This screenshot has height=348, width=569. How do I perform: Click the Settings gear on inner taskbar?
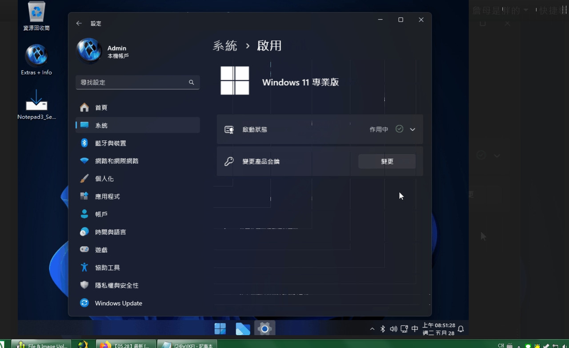[x=264, y=329]
